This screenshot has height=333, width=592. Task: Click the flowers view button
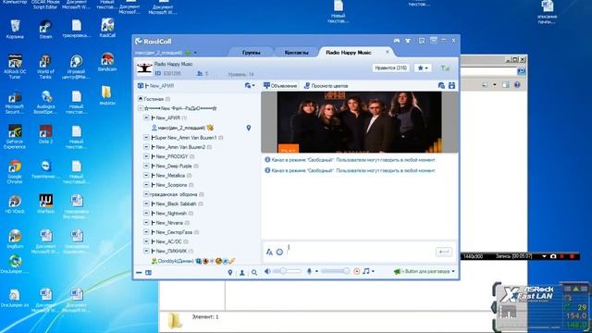point(326,86)
